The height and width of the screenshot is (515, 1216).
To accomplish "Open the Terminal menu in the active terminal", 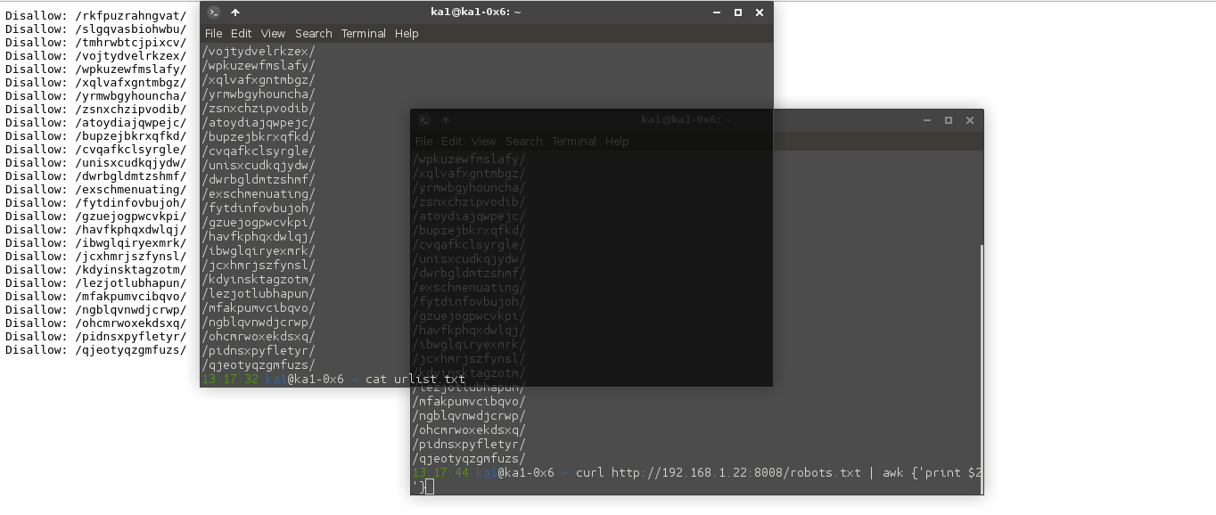I will (364, 34).
